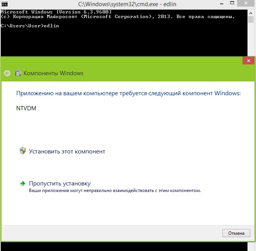Screen dimensions: 256x251
Task: Click the NTVDM component name text
Action: (x=26, y=108)
